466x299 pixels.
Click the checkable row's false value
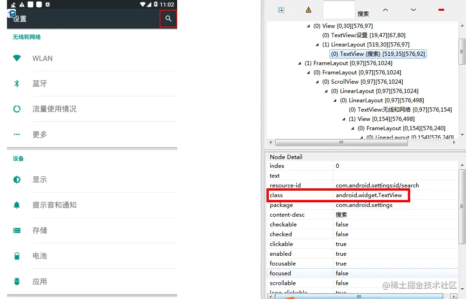point(342,225)
